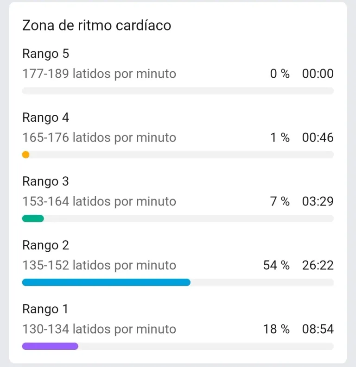
Task: Click the 130-134 latidos por minuto text
Action: click(x=99, y=329)
